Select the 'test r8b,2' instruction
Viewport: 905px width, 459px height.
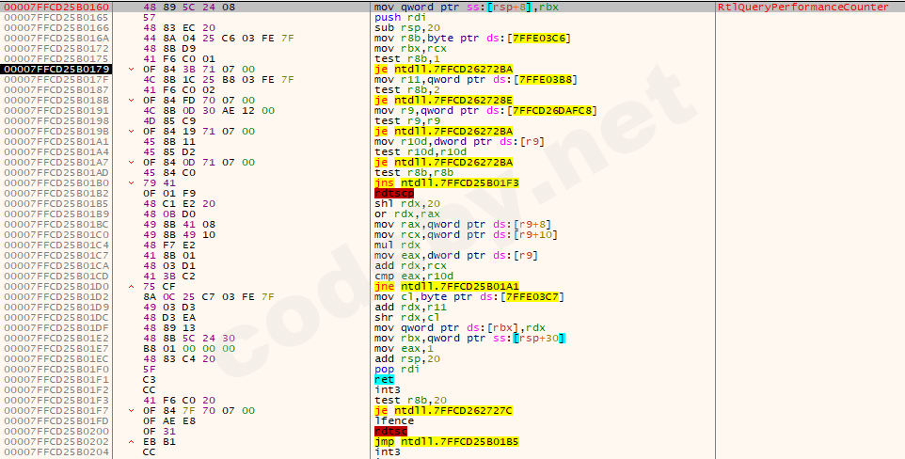click(405, 90)
